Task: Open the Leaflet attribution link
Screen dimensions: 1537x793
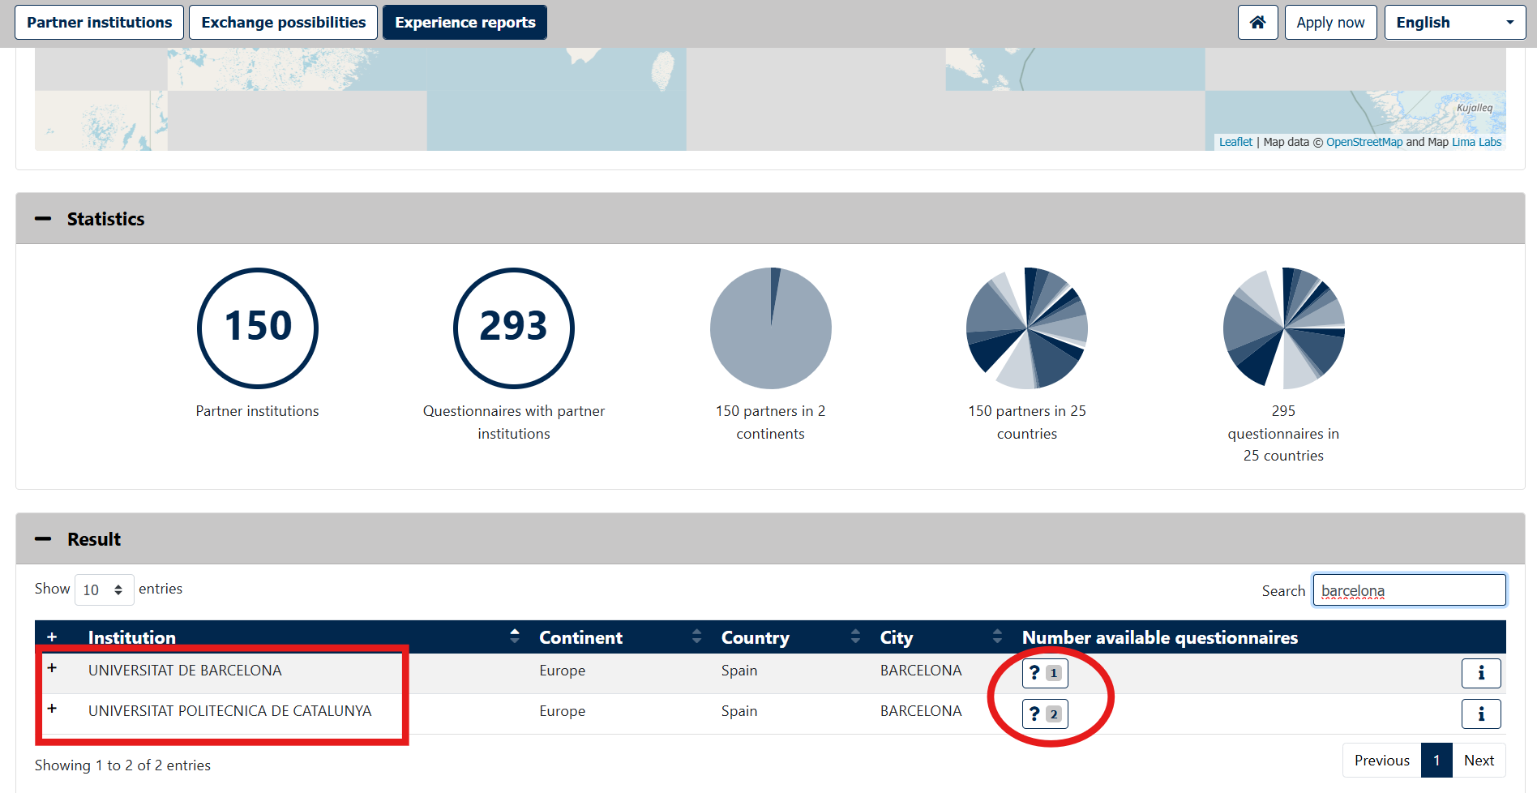Action: point(1235,142)
